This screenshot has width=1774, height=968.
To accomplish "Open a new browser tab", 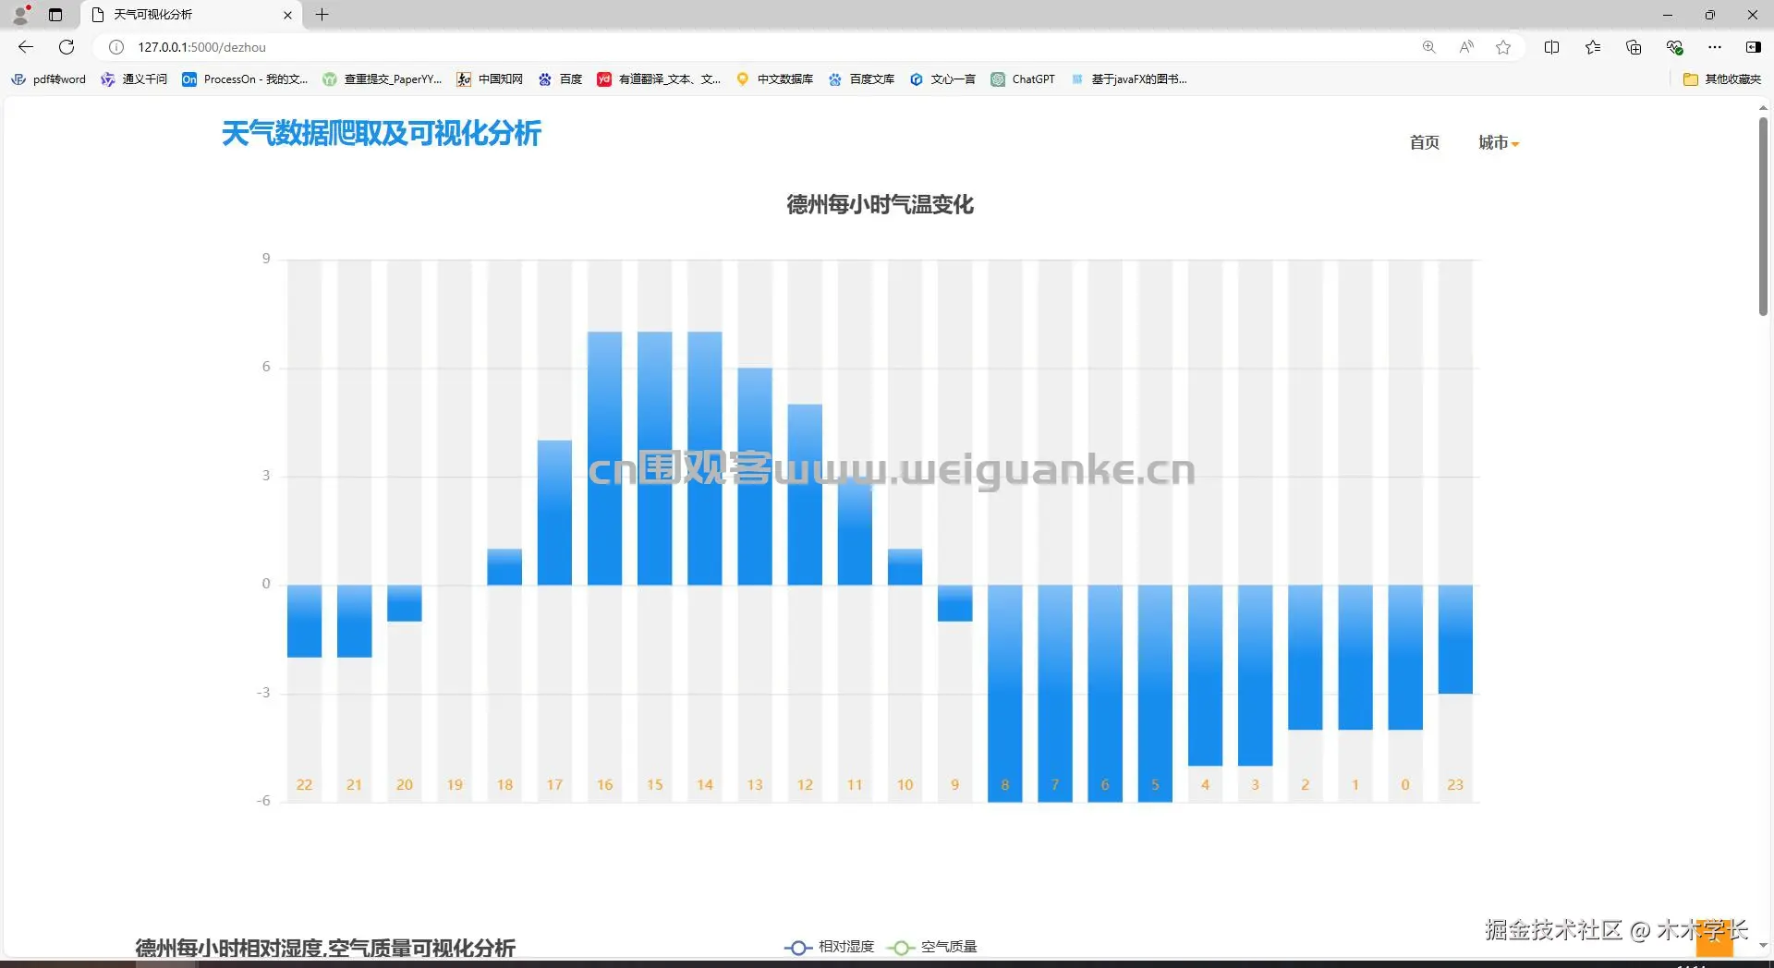I will coord(322,15).
